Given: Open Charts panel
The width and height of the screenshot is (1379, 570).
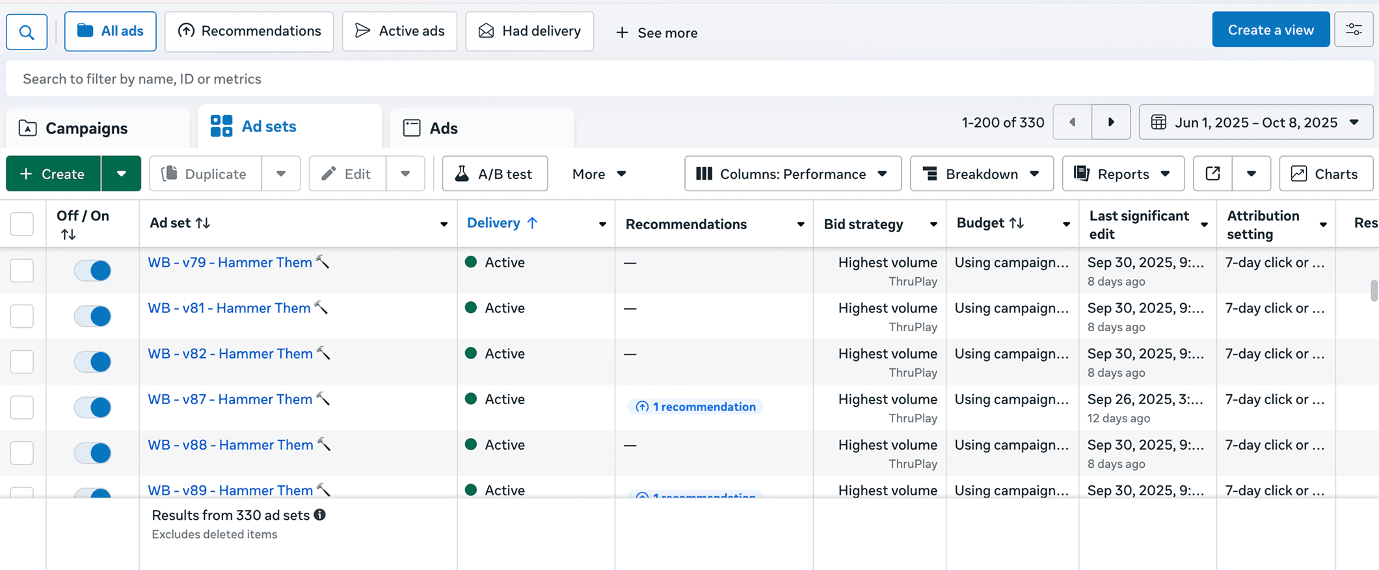Looking at the screenshot, I should pyautogui.click(x=1326, y=174).
